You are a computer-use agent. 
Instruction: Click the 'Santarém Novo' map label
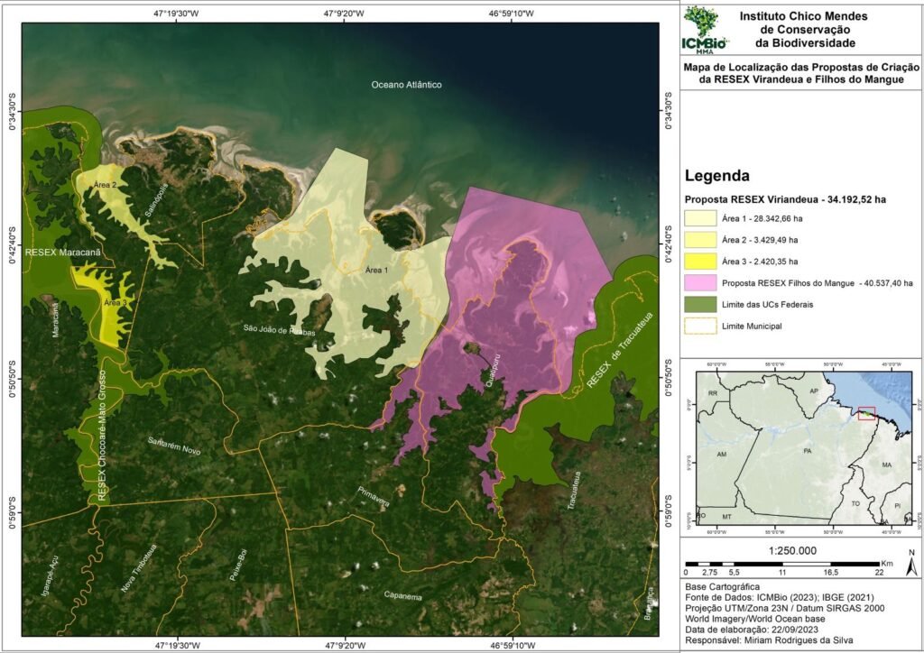pyautogui.click(x=174, y=446)
